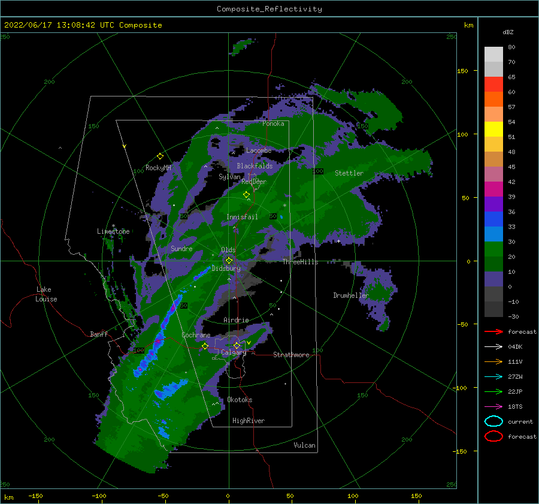Click the Composite_Reflectivity title
Image resolution: width=539 pixels, height=504 pixels.
click(269, 9)
